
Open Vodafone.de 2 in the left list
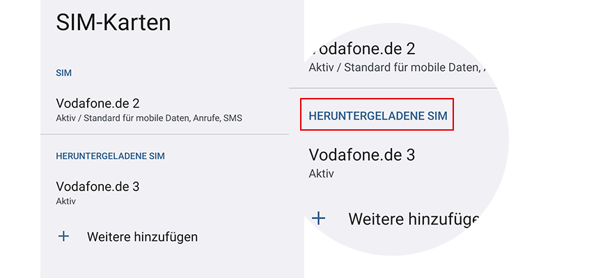[x=98, y=103]
